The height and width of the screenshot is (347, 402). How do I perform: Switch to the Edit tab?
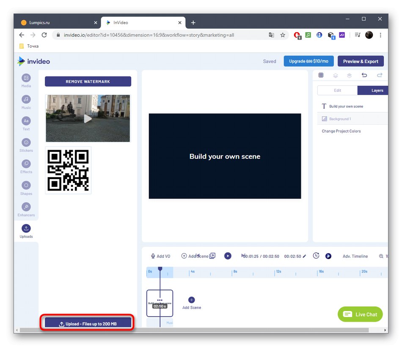[x=337, y=90]
